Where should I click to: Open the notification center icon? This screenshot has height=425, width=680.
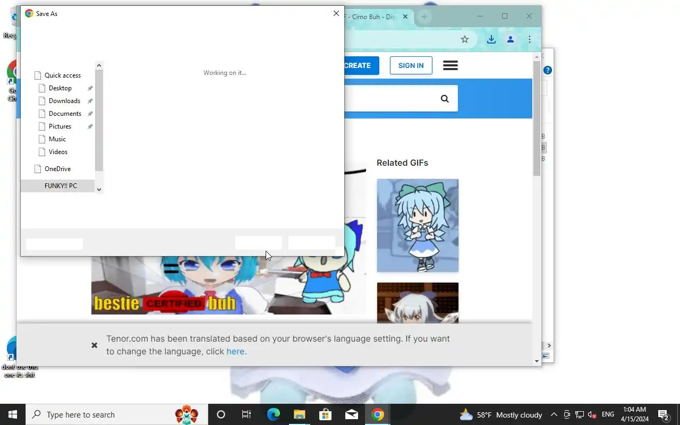664,414
